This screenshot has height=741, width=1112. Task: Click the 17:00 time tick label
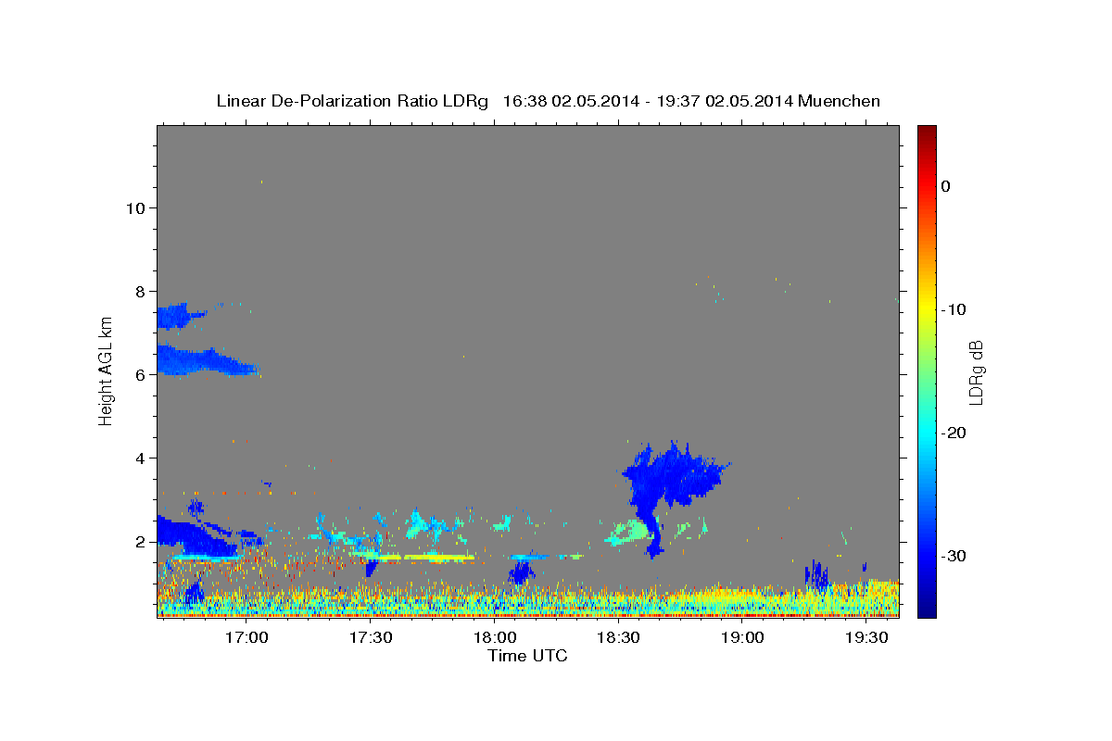[247, 637]
